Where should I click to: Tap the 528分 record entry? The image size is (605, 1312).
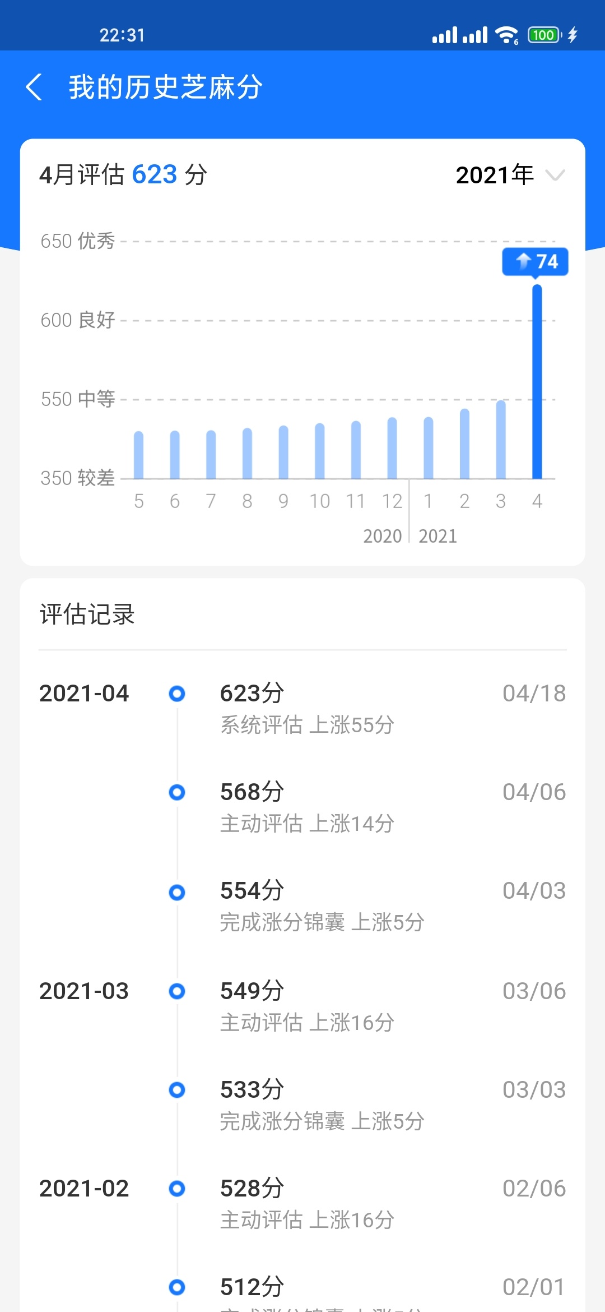[x=302, y=1204]
